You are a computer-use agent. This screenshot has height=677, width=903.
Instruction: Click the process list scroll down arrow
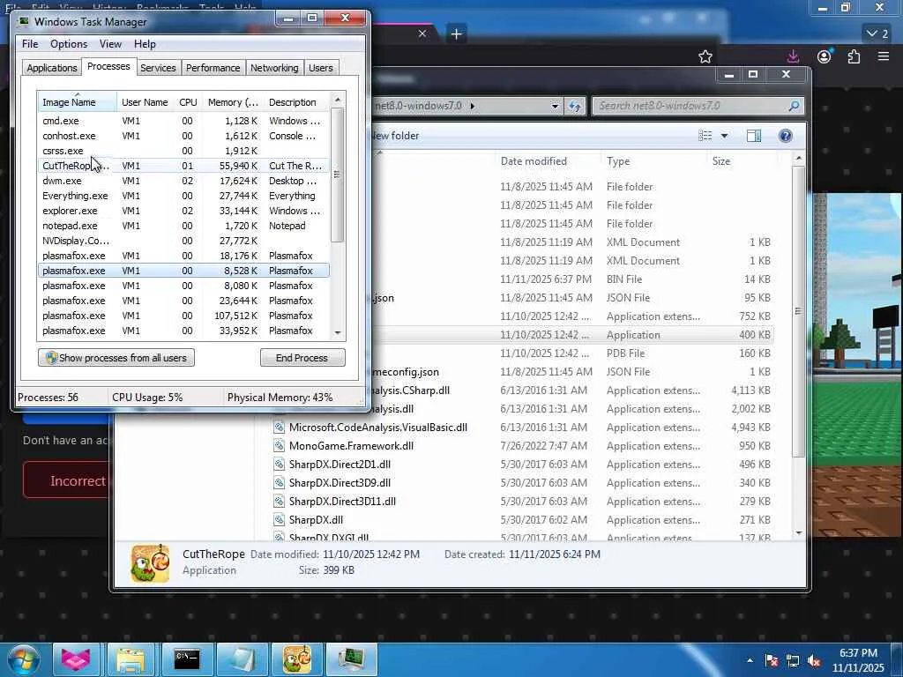pyautogui.click(x=338, y=332)
